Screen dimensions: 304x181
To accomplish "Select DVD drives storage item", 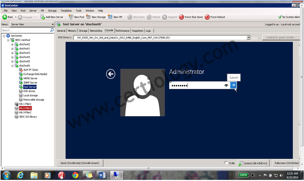I will 29,91.
